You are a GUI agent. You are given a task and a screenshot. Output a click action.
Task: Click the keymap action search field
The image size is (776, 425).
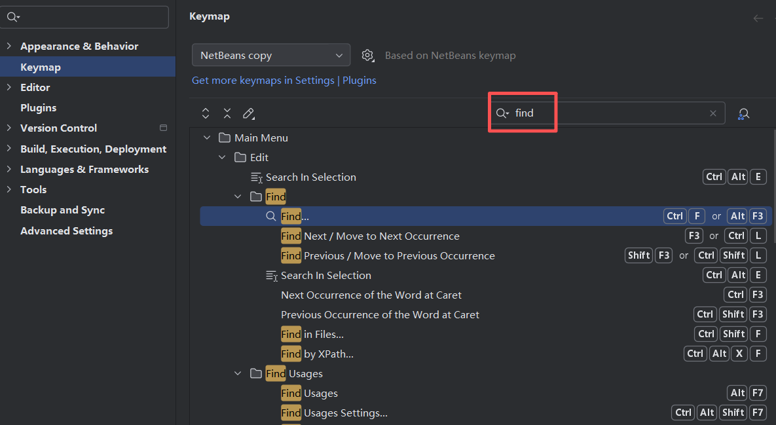608,113
